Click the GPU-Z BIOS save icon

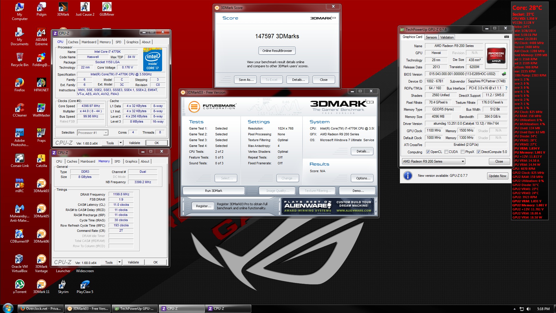pyautogui.click(x=504, y=74)
